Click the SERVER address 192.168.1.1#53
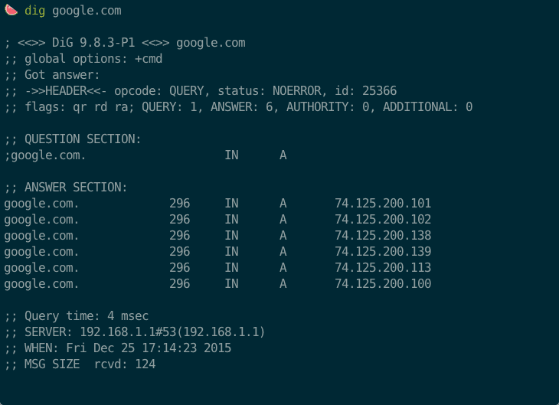This screenshot has height=405, width=559. [x=128, y=332]
